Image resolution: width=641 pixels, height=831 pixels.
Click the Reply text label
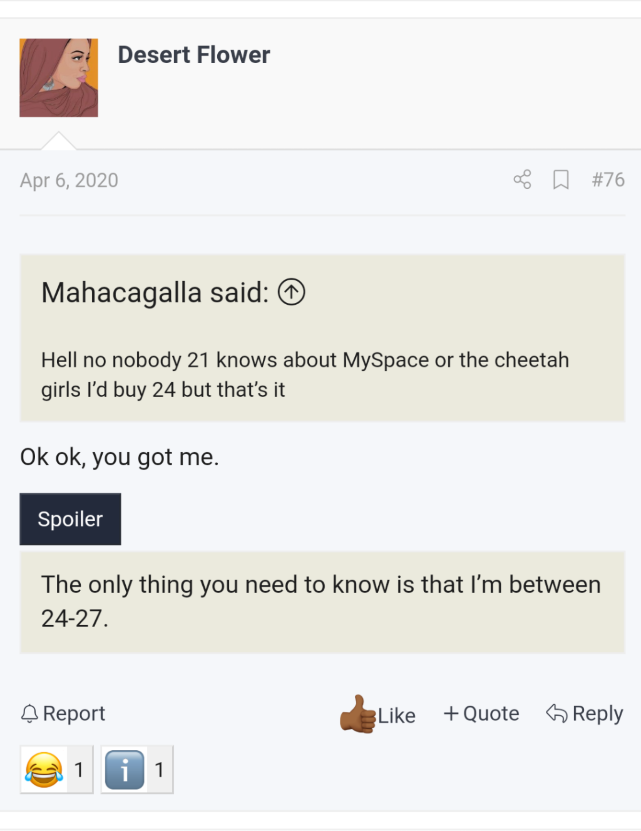(597, 713)
